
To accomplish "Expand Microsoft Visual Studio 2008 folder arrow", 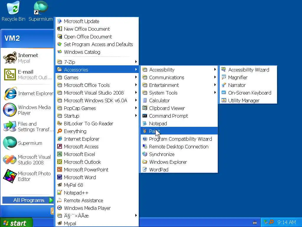I will [136, 93].
